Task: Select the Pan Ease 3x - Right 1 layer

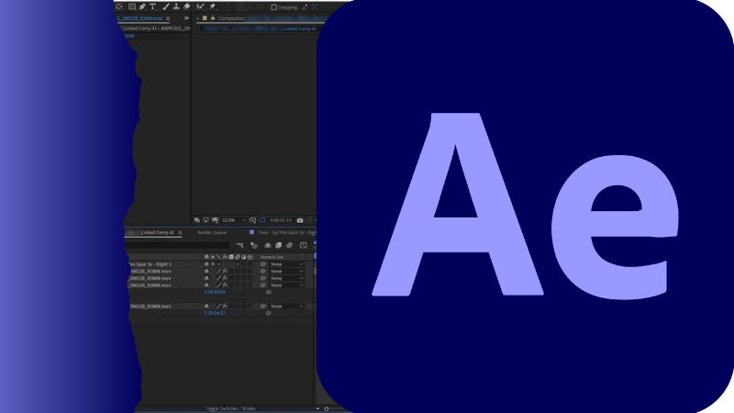Action: 150,264
